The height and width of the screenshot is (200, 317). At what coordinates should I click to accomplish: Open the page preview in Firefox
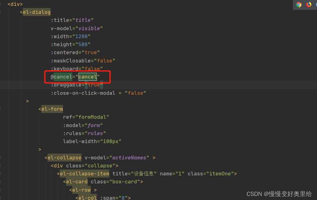click(309, 5)
